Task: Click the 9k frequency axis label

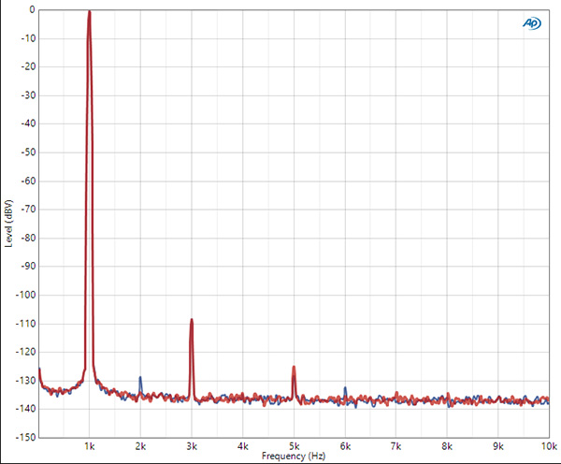Action: coord(498,446)
